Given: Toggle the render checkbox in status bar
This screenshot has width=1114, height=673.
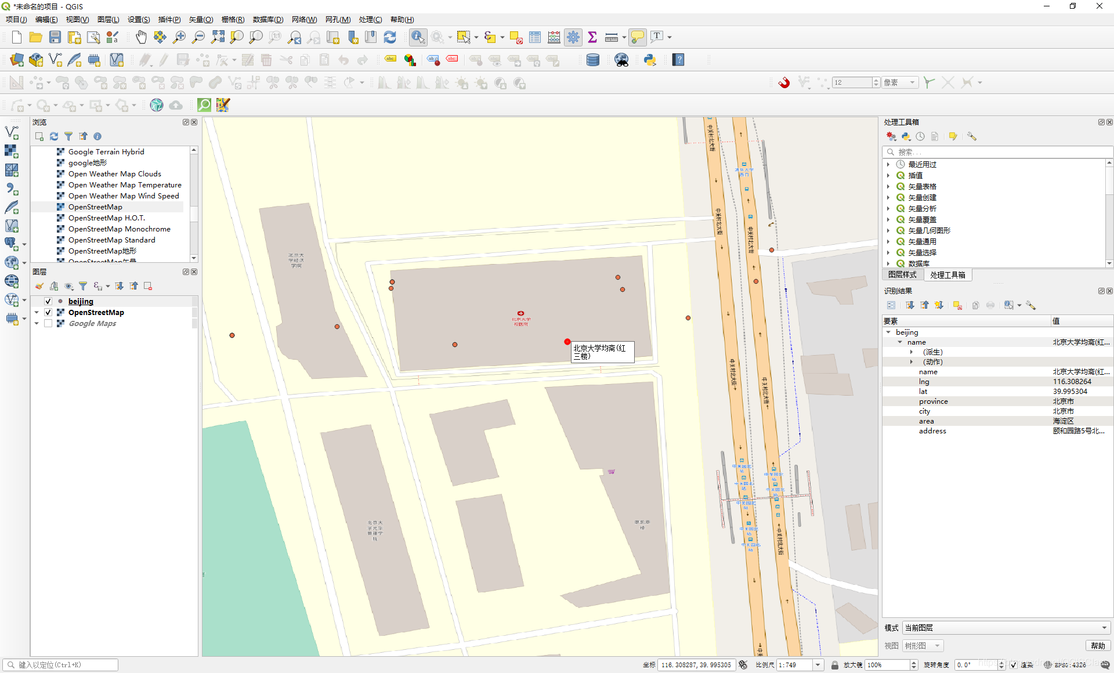Looking at the screenshot, I should pos(1013,665).
